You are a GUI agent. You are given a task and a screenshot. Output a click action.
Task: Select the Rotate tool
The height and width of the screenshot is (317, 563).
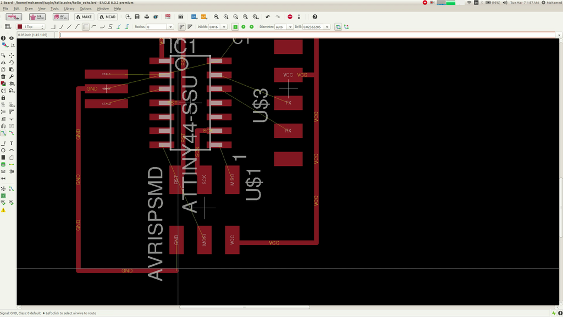click(12, 63)
